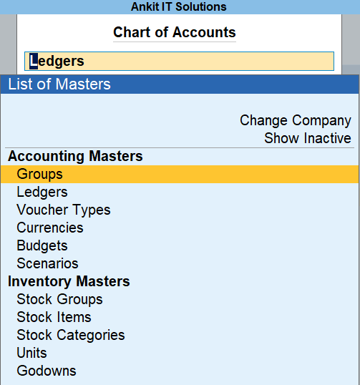Open Scenarios under Accounting Masters

pyautogui.click(x=180, y=263)
